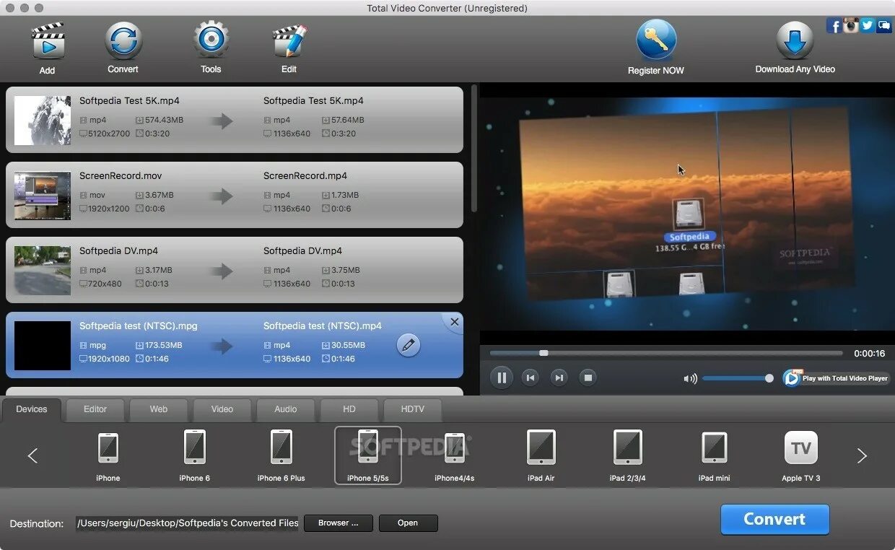The width and height of the screenshot is (895, 550).
Task: Mute the preview using speaker icon
Action: pos(690,378)
